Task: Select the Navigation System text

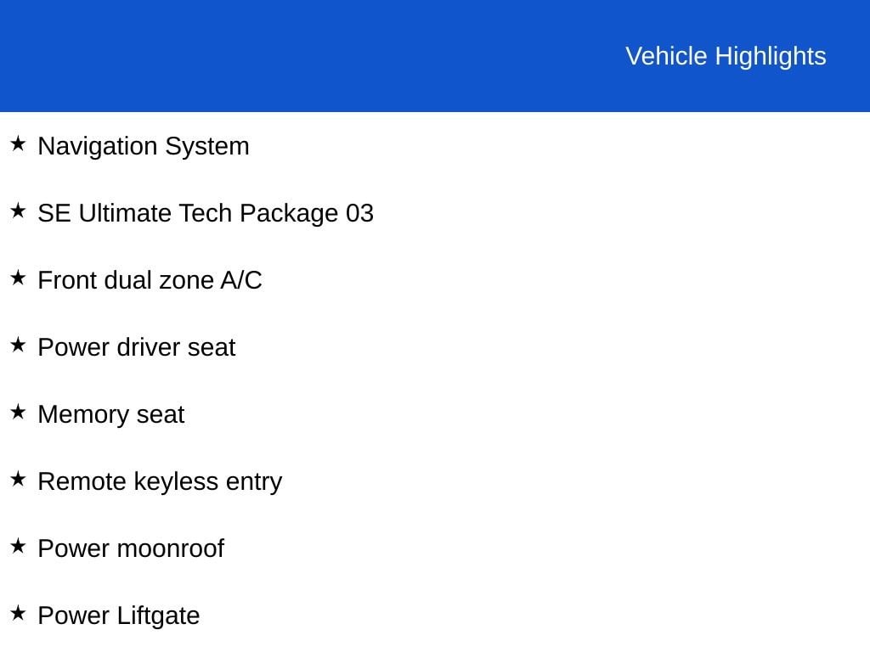Action: point(144,147)
